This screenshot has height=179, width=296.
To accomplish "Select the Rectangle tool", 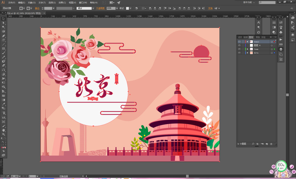I will tap(3, 49).
